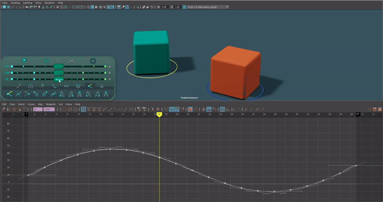The image size is (383, 202).
Task: Select Move Nearest Picked Key tool in Graph Editor
Action: (x=3, y=110)
